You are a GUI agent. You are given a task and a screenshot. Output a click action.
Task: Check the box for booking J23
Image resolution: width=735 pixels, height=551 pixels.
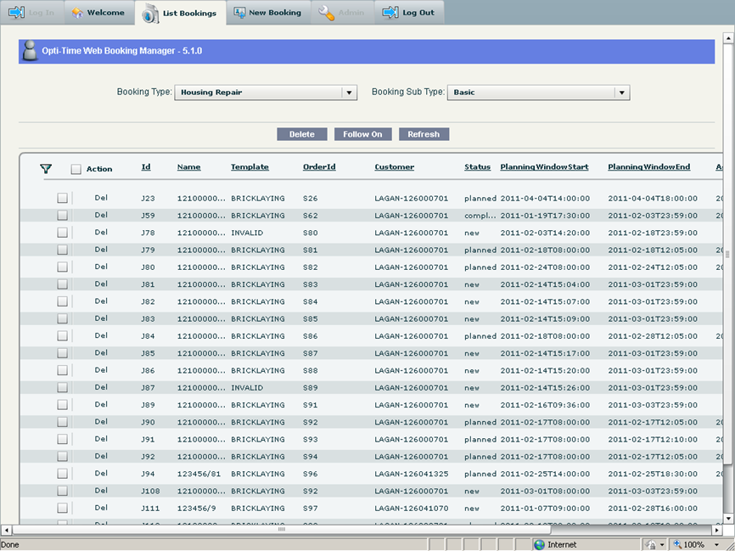tap(63, 198)
